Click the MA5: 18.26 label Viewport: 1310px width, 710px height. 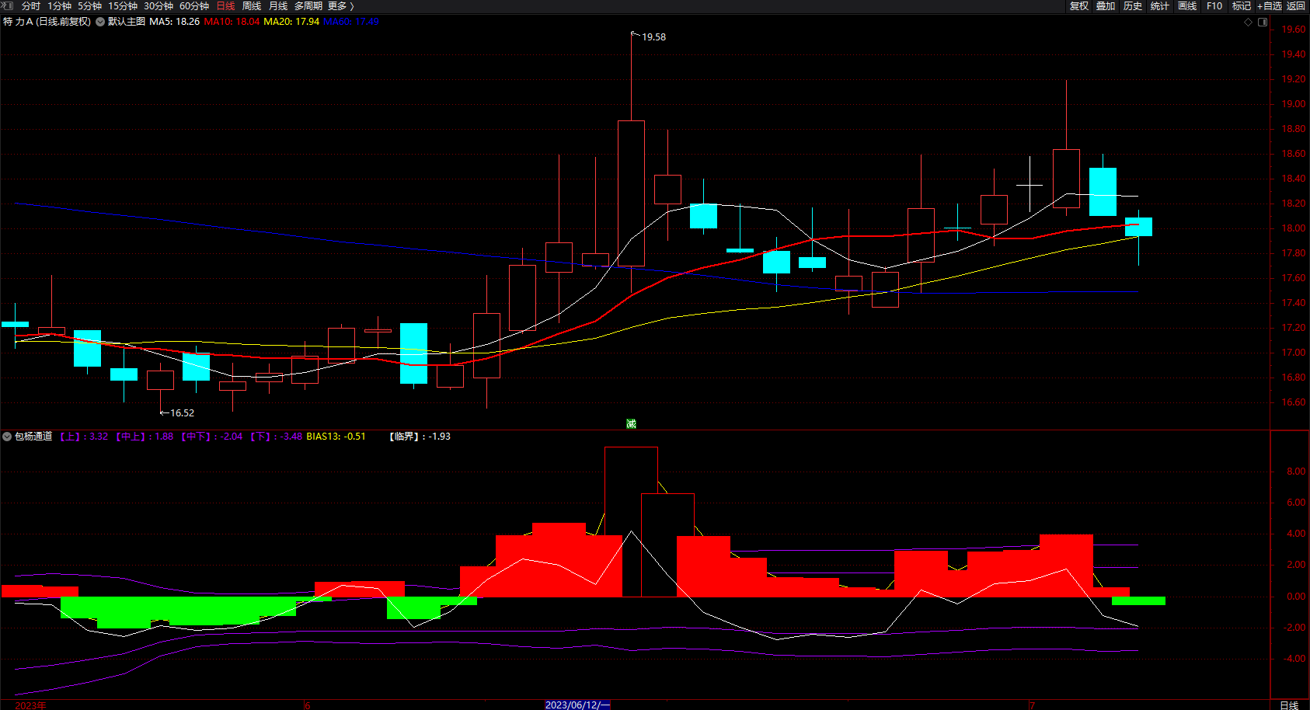click(174, 22)
